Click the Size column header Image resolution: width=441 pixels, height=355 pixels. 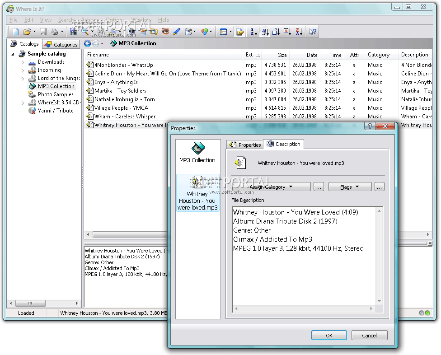tap(275, 55)
